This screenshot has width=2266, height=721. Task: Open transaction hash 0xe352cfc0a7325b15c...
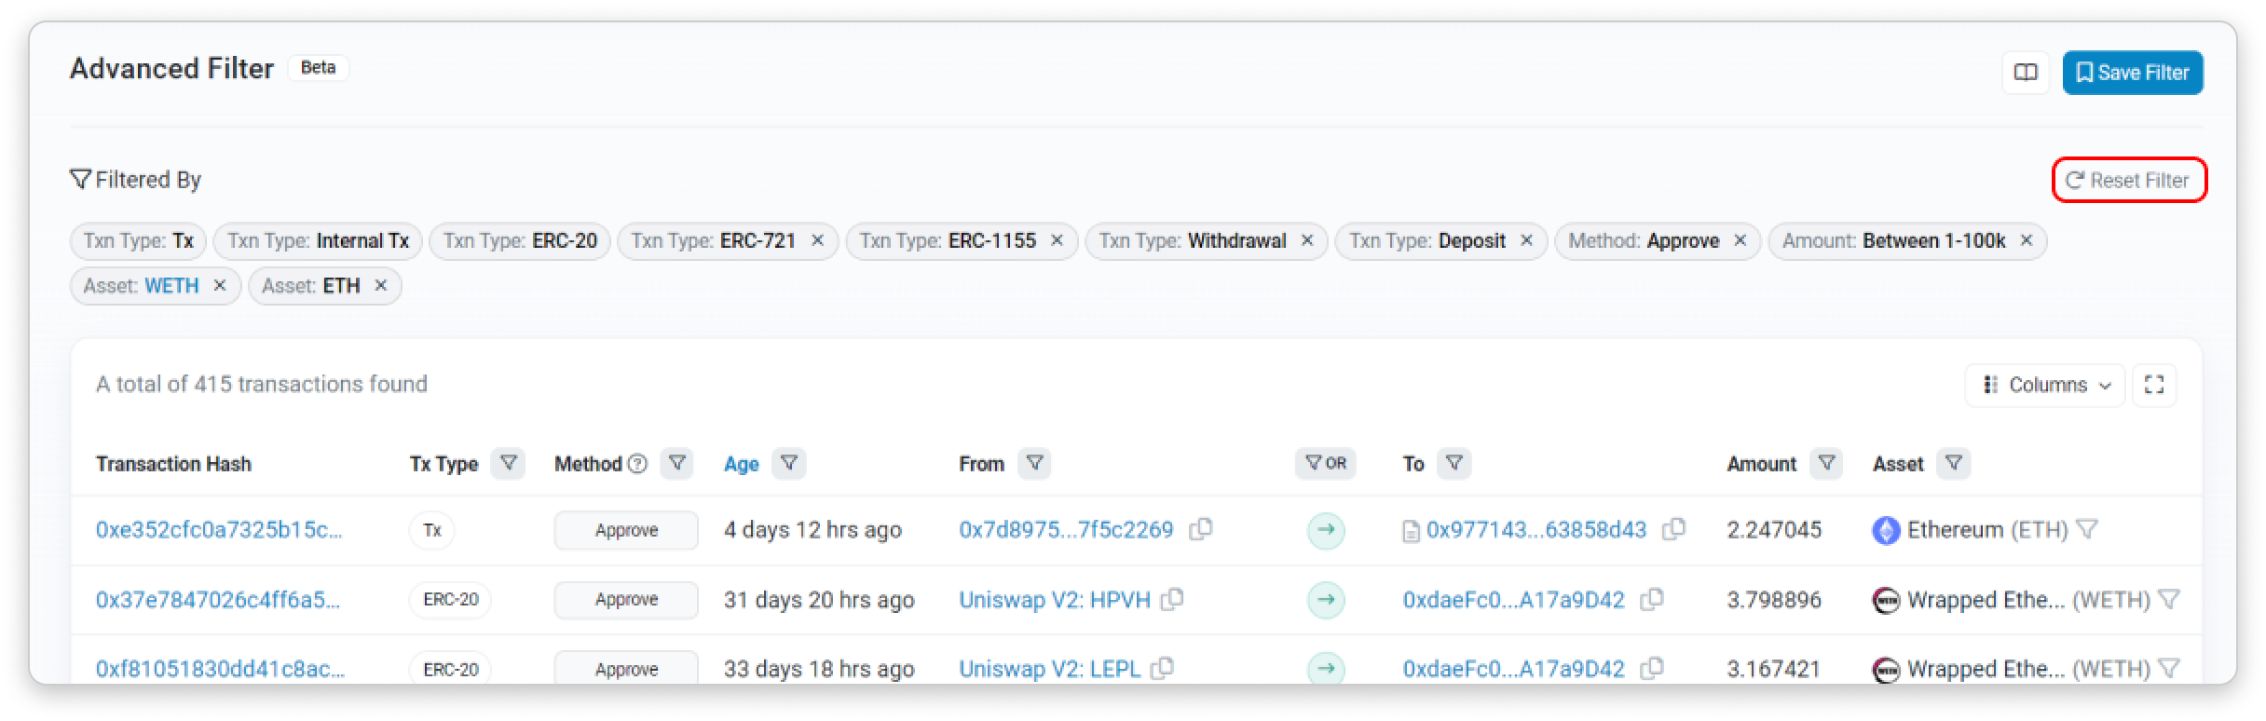pos(219,530)
